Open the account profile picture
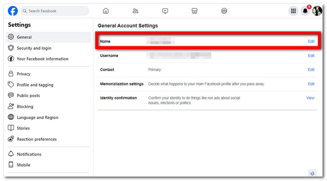Viewport: 327px width, 181px height. 317,11
